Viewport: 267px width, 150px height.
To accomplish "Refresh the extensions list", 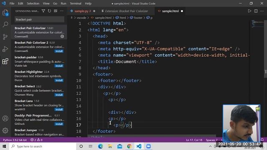I will coord(49,11).
